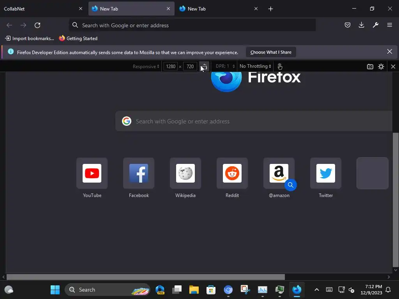Edit viewport width field 1280
This screenshot has width=399, height=299.
pyautogui.click(x=171, y=66)
